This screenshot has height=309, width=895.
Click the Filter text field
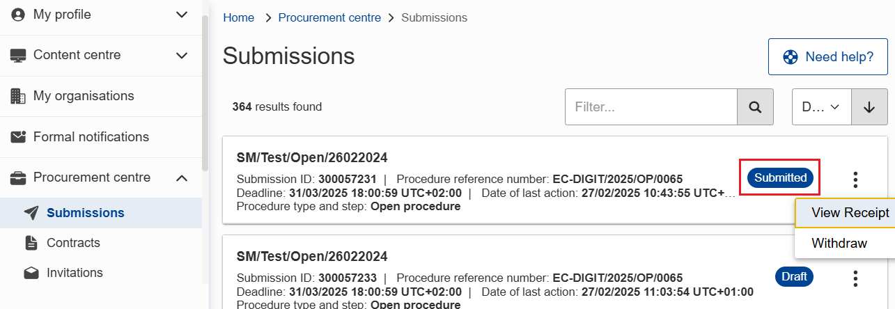[651, 107]
